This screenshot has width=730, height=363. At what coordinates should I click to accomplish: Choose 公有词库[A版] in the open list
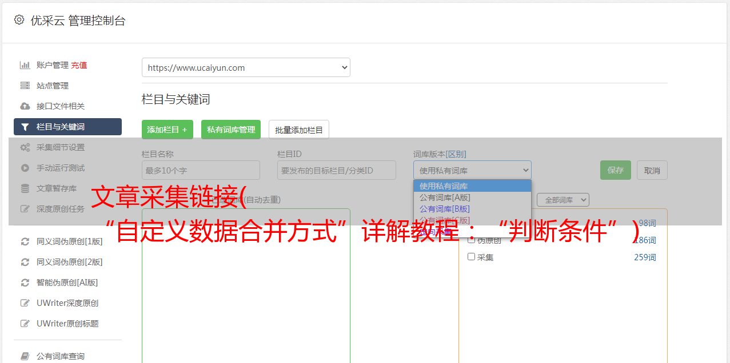(472, 197)
